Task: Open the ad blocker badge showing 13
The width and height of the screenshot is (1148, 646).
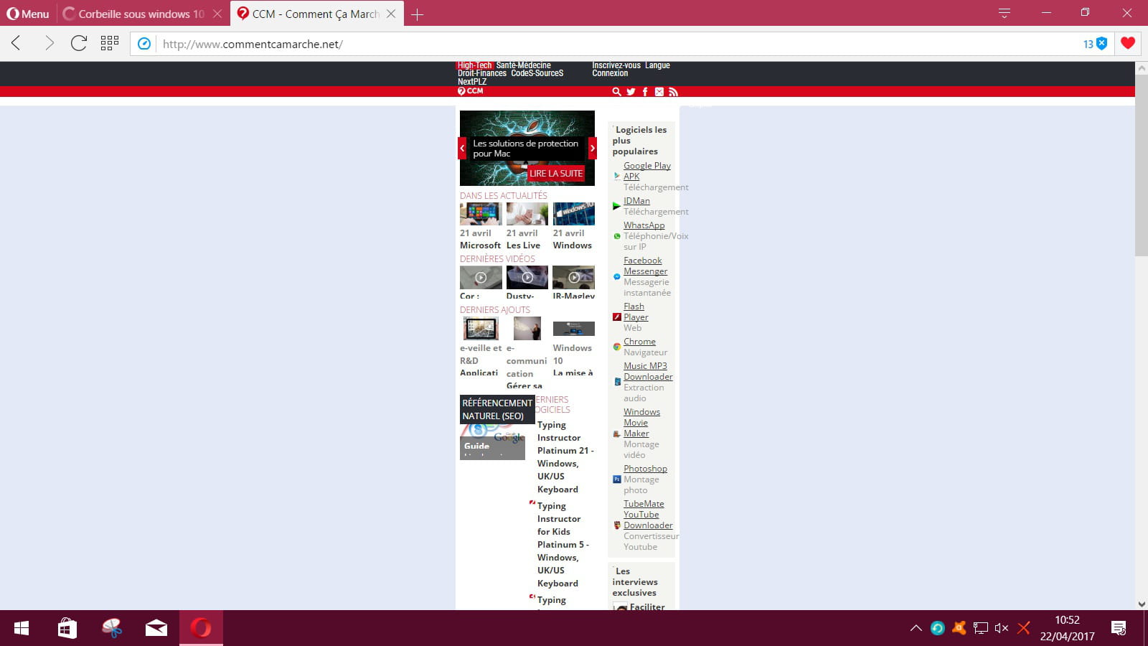Action: pos(1095,44)
